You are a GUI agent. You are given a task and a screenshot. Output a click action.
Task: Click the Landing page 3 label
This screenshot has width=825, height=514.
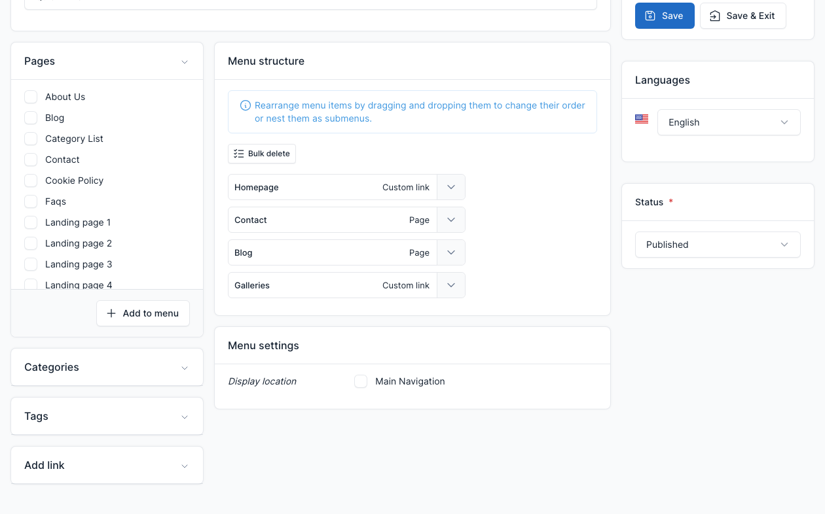coord(79,264)
